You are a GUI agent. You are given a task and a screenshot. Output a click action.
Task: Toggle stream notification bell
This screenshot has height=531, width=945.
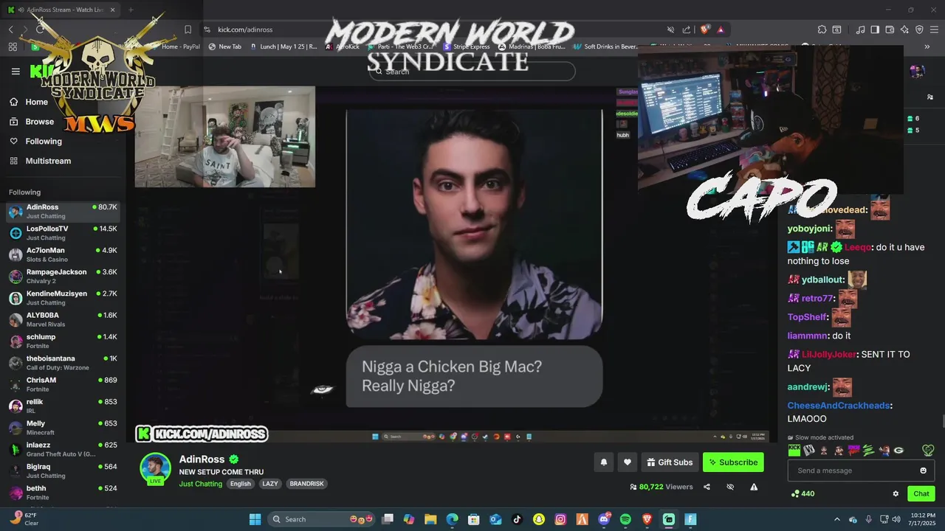603,462
